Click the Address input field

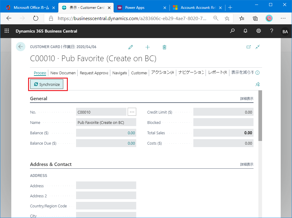point(106,185)
